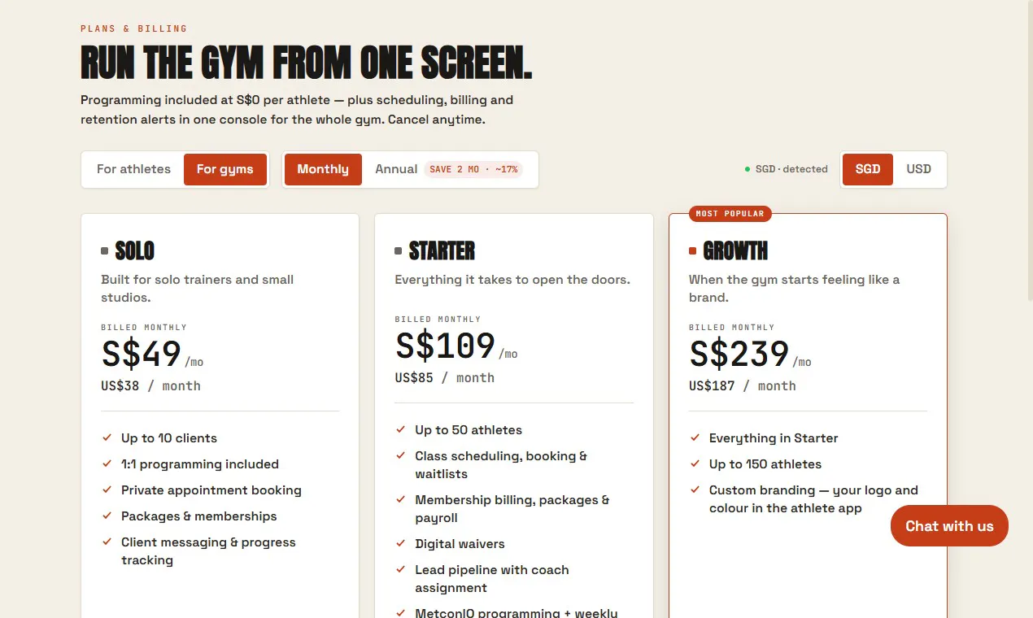
Task: Click checkmark beside Lead pipeline with coach assignment
Action: (400, 569)
